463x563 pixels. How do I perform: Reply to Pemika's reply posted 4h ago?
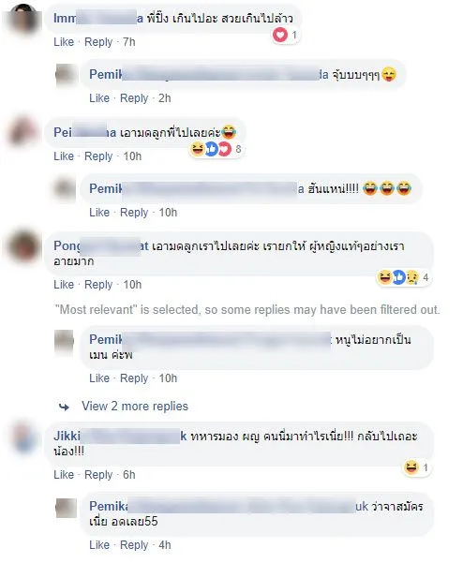point(134,545)
